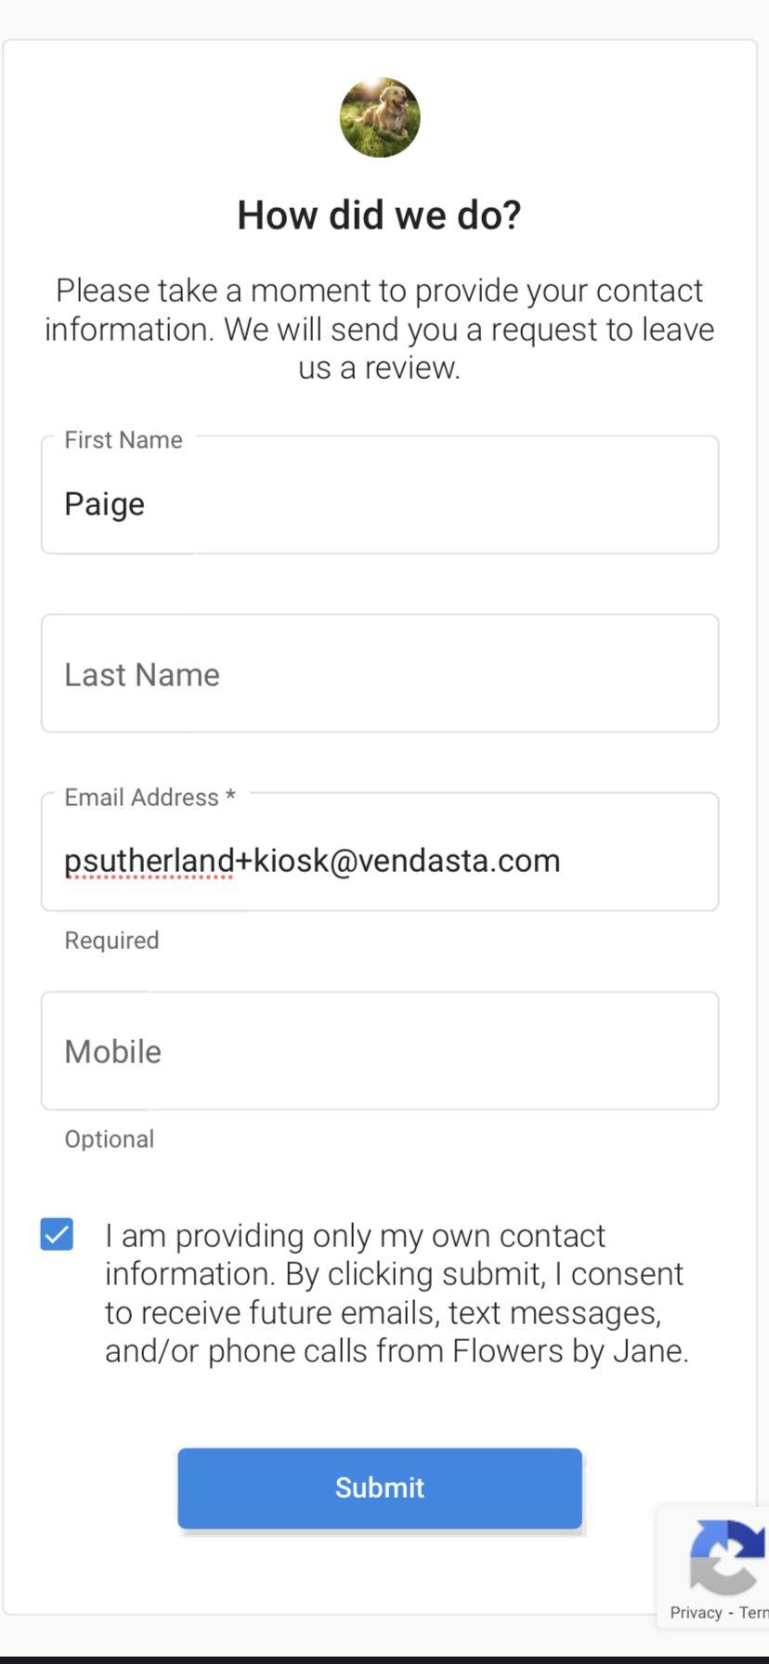The width and height of the screenshot is (769, 1664).
Task: Click the "Email Address *" floating label
Action: coord(150,797)
